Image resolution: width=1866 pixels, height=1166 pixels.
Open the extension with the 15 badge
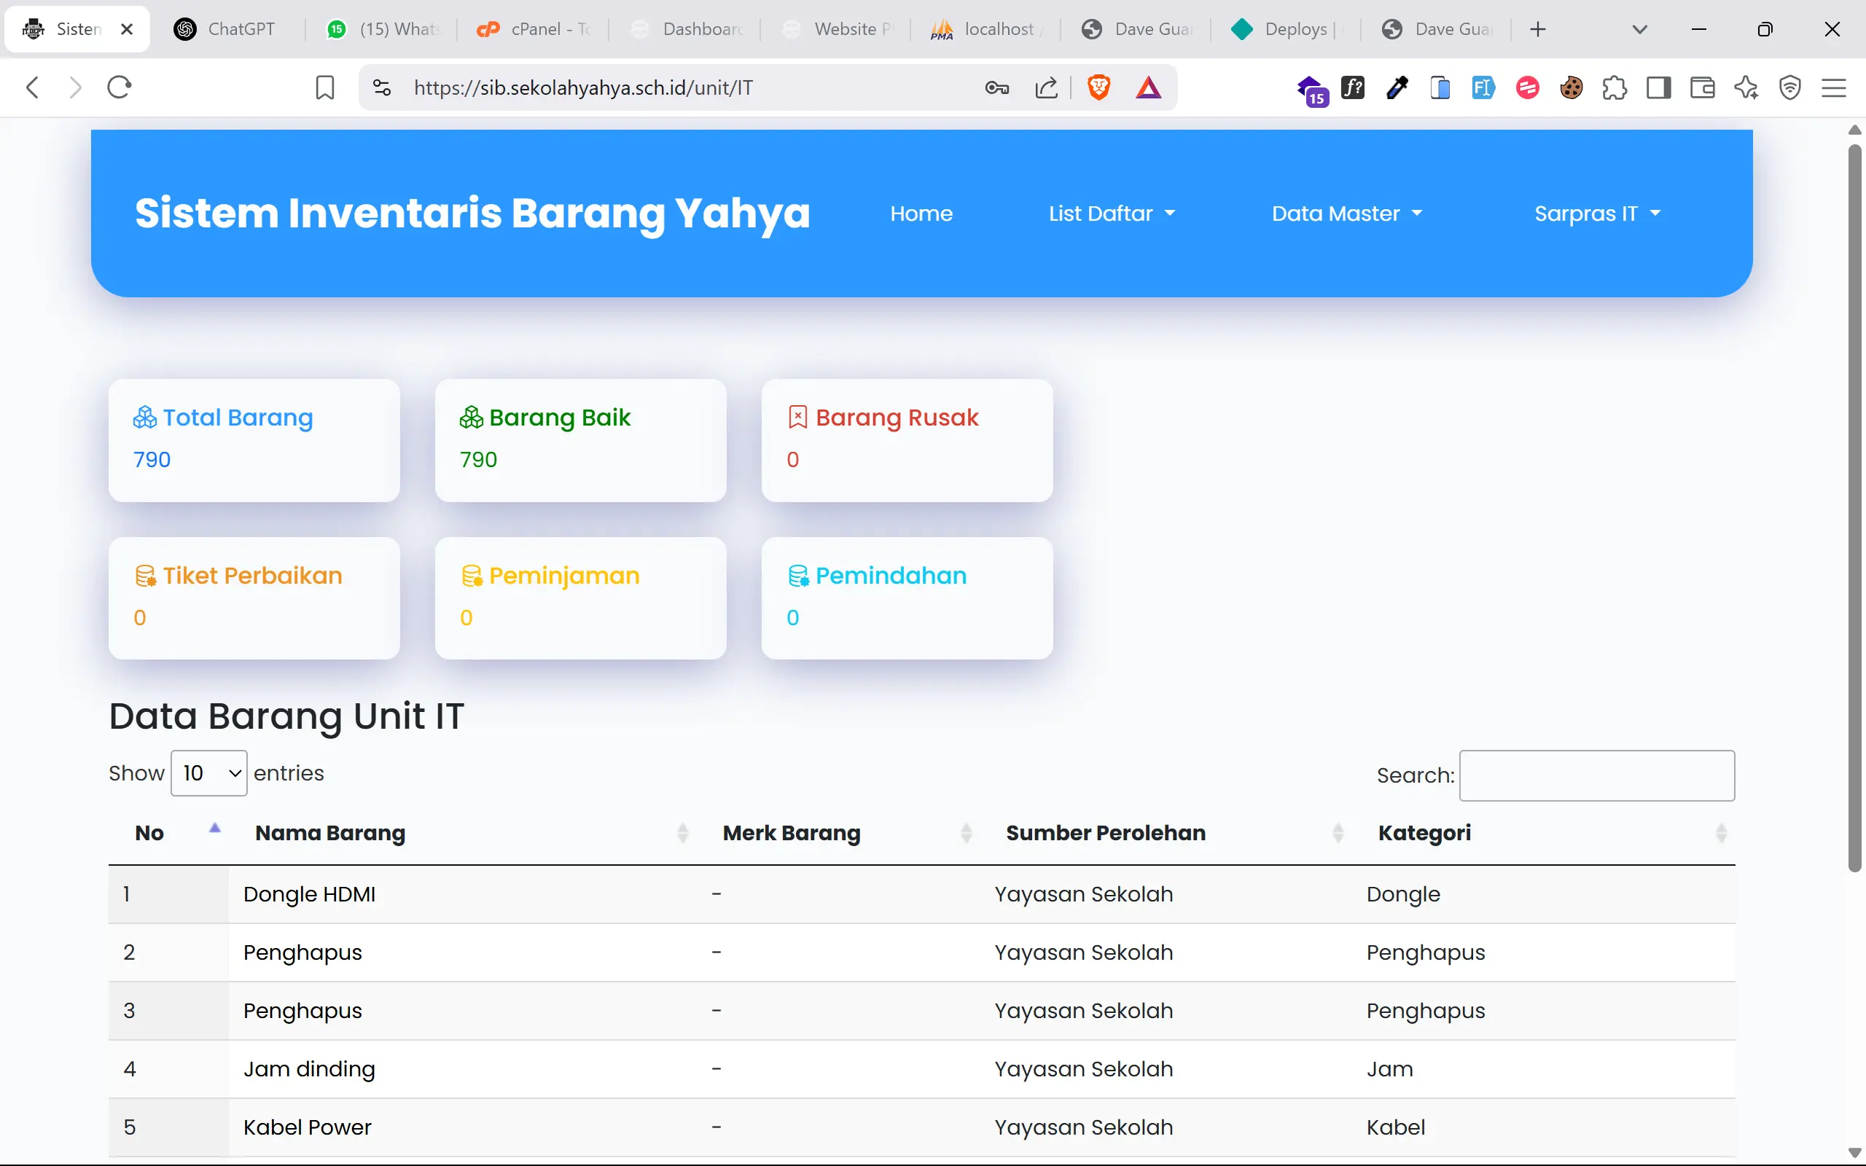1312,90
